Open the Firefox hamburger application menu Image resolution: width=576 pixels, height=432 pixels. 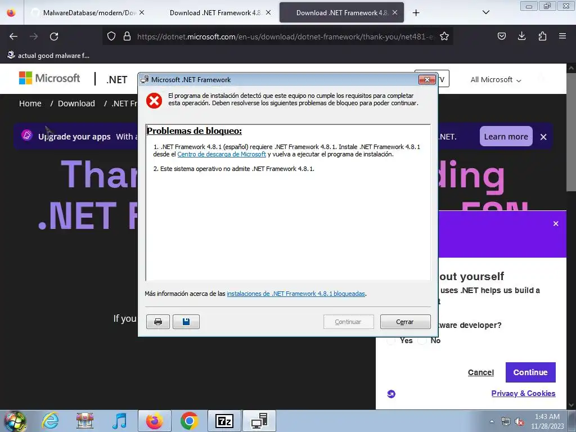click(562, 36)
